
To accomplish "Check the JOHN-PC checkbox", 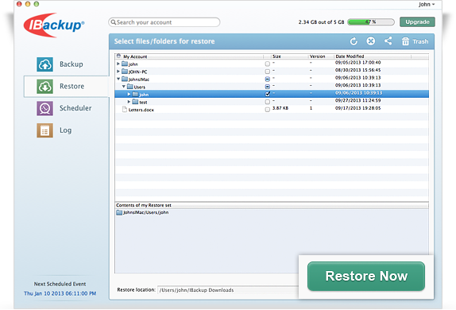I will pos(268,72).
